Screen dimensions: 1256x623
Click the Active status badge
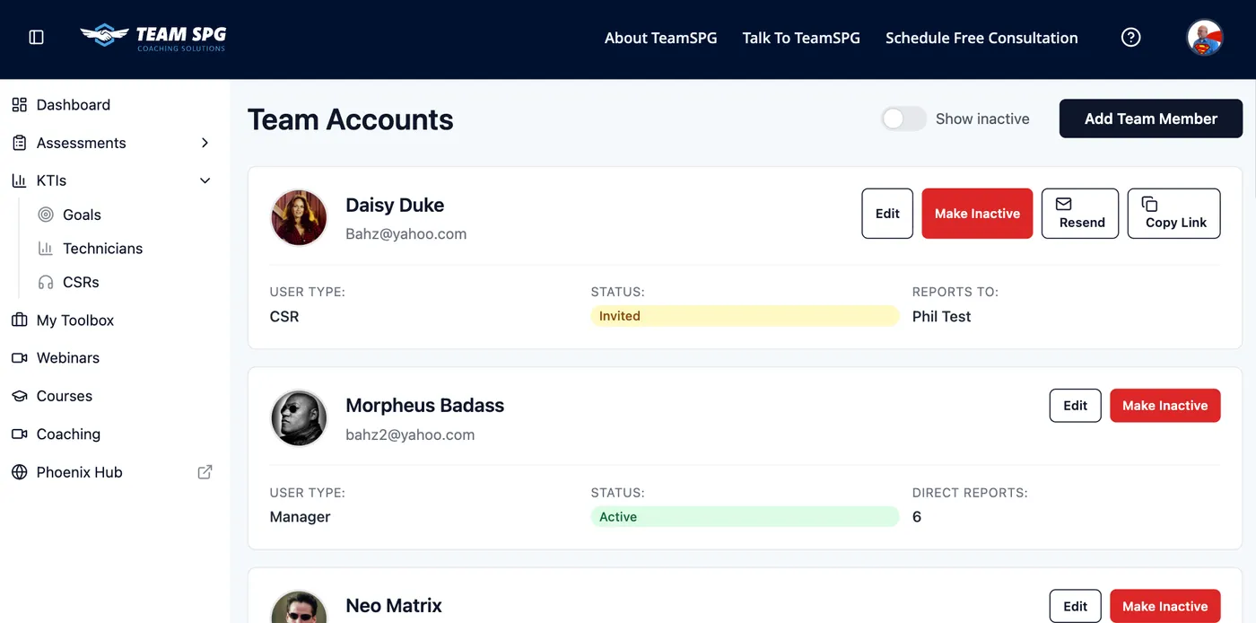745,517
